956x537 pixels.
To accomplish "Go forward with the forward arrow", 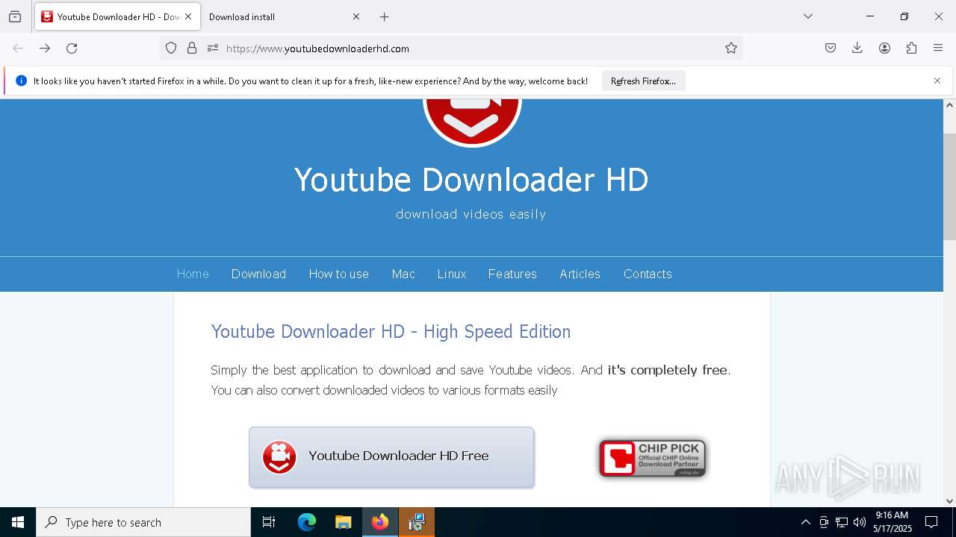I will [x=45, y=48].
